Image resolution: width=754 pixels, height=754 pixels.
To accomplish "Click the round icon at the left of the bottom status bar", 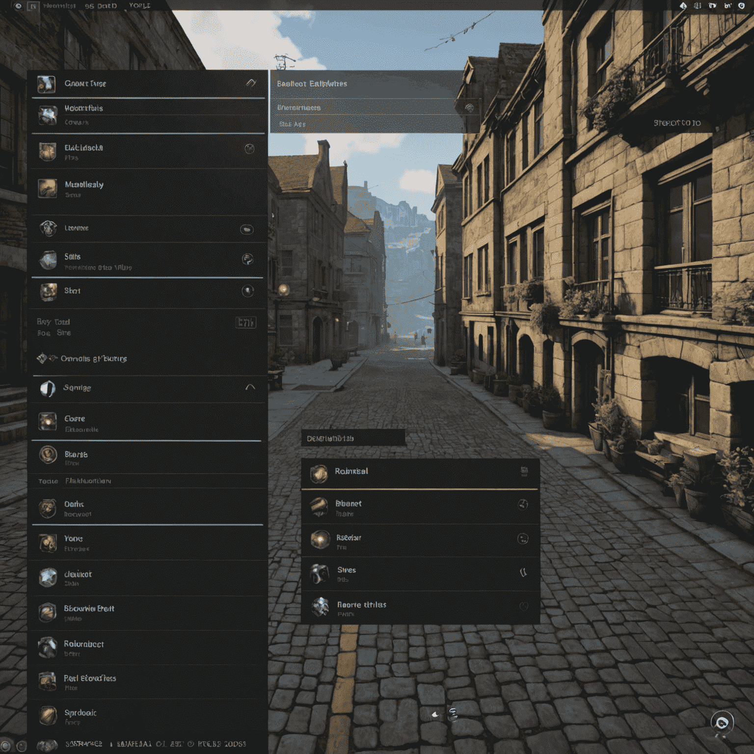I will click(5, 746).
